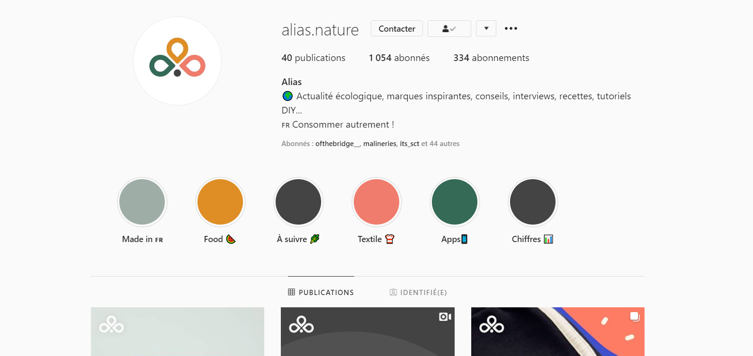Click the Consommer autrement ! bio line
Image resolution: width=753 pixels, height=356 pixels.
pyautogui.click(x=338, y=124)
